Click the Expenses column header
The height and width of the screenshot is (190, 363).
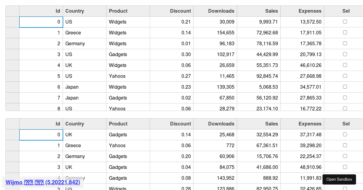(x=310, y=11)
